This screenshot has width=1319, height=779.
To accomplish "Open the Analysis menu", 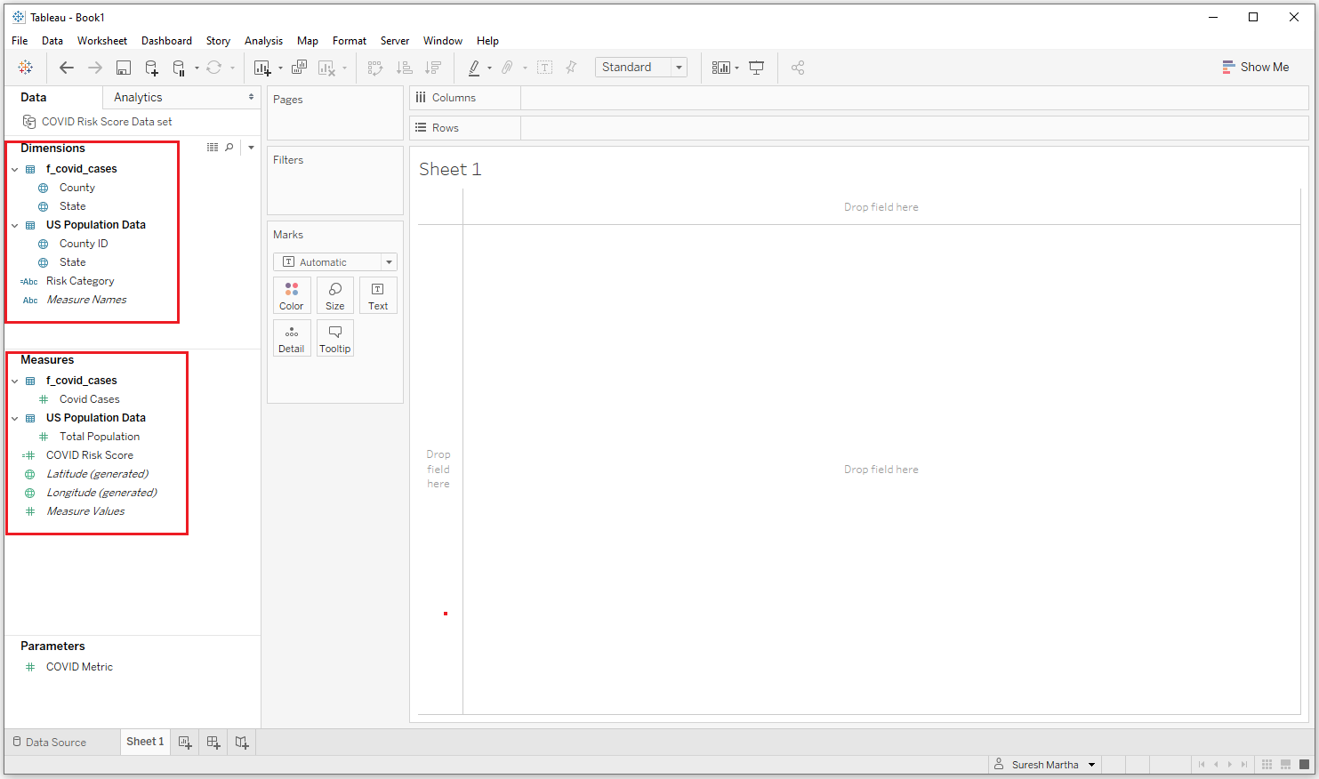I will 263,40.
